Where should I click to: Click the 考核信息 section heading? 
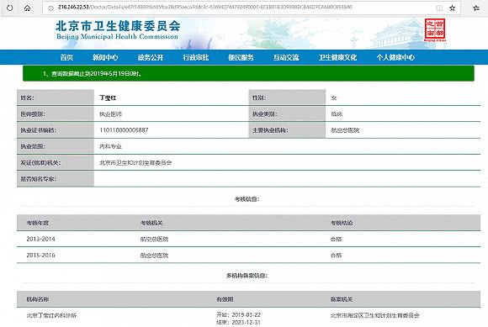click(247, 199)
